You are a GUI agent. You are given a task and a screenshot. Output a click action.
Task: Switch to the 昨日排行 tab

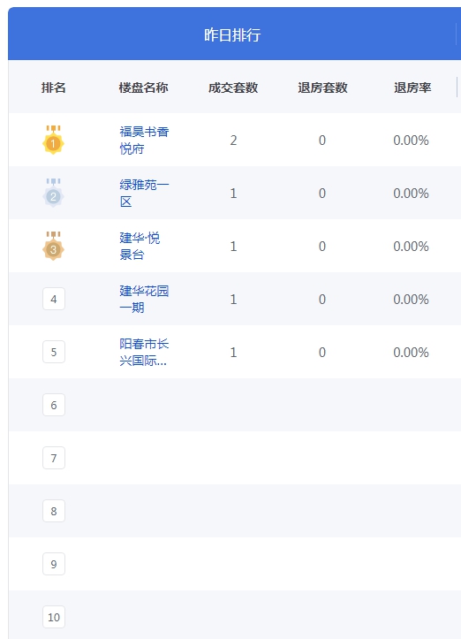[232, 34]
